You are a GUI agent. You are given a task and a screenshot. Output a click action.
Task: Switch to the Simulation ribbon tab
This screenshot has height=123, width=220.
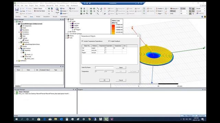pos(46,17)
